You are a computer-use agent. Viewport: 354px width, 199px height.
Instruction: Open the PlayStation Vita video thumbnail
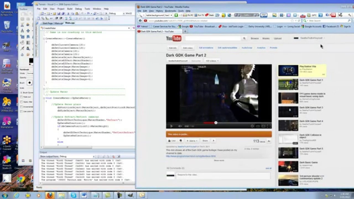pyautogui.click(x=288, y=70)
